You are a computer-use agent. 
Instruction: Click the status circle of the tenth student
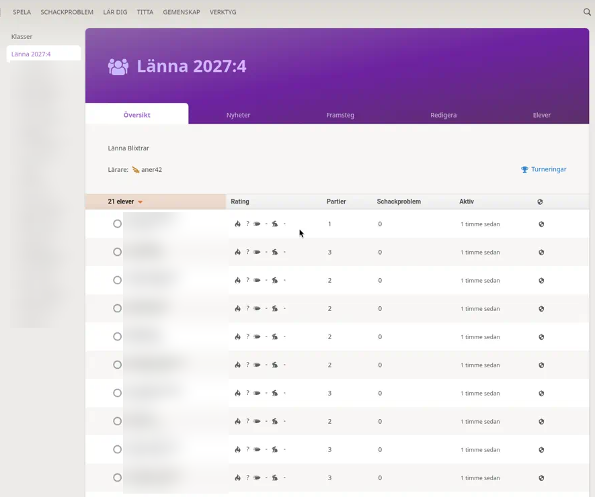pos(117,478)
